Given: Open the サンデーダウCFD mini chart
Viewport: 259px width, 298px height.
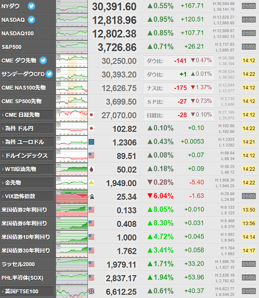Looking at the screenshot, I should tap(72, 74).
